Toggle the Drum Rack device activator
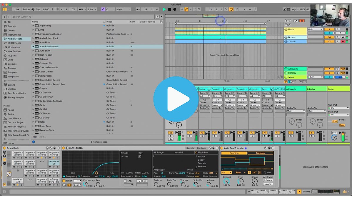352x198 pixels. click(x=4, y=148)
